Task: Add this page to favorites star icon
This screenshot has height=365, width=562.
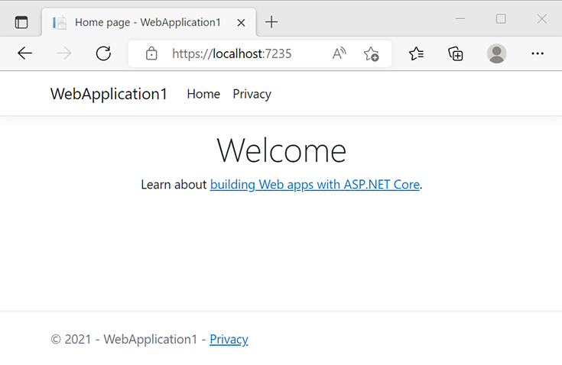Action: (x=371, y=54)
